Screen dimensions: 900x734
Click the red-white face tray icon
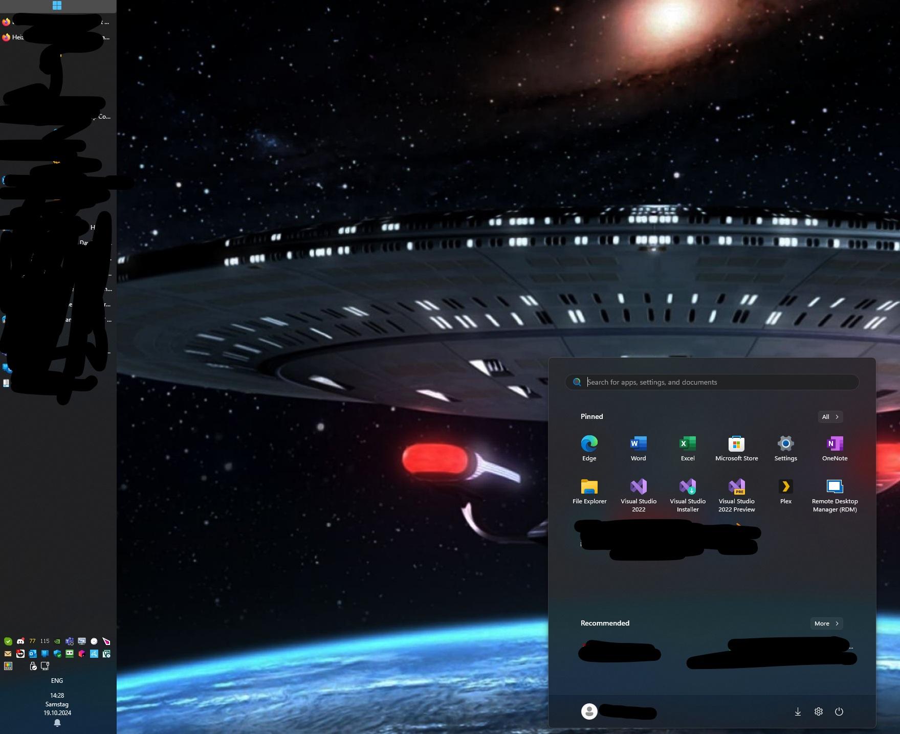tap(20, 654)
